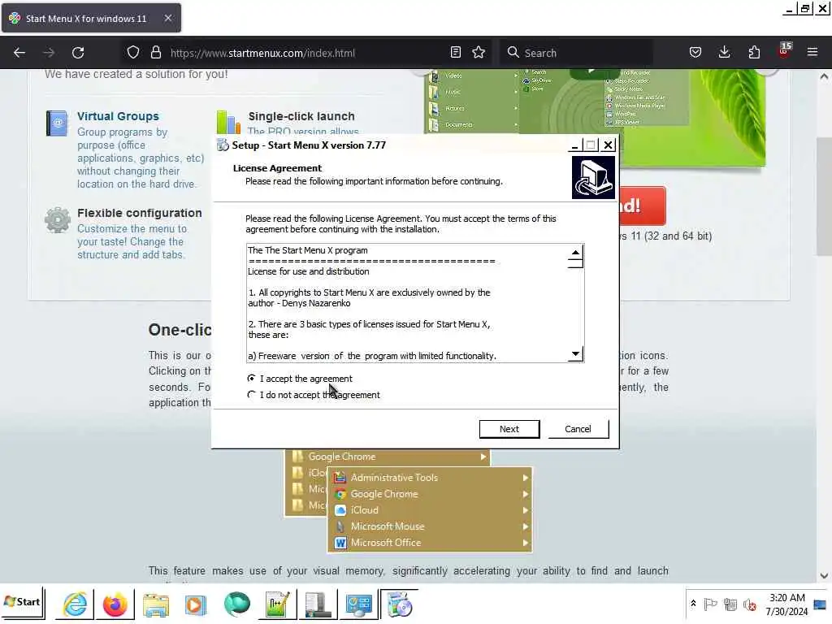Click the padlock site security icon

tap(155, 52)
